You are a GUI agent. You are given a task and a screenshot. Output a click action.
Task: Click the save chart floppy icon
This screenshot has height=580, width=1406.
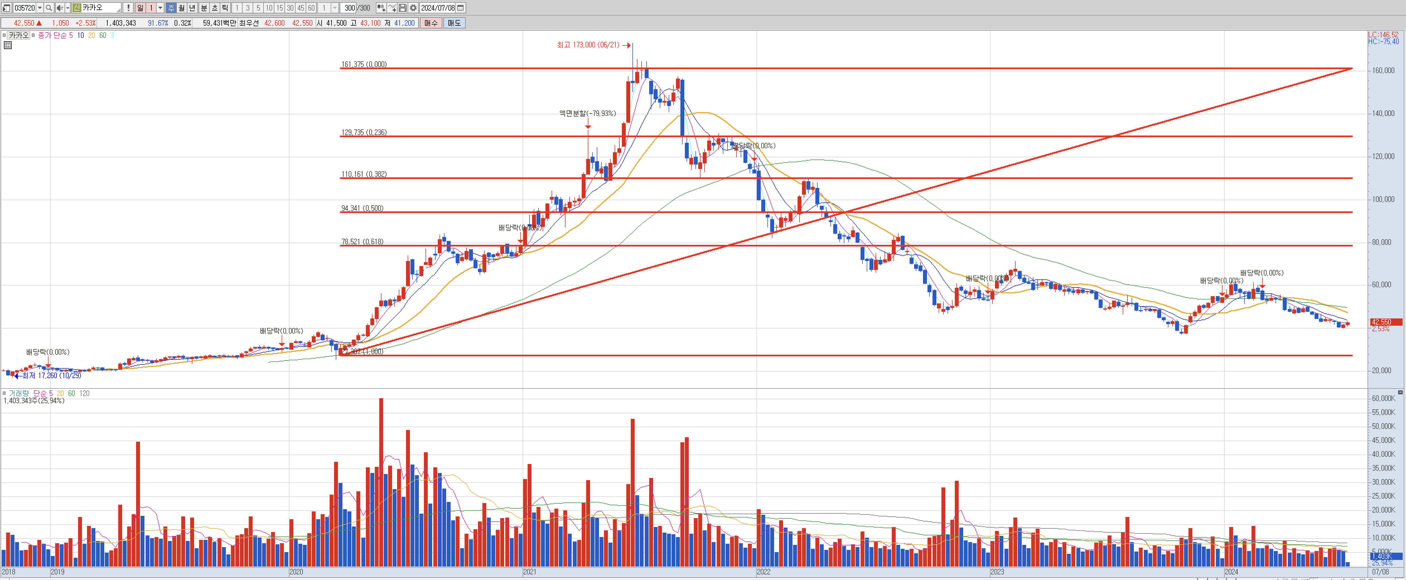(x=402, y=8)
